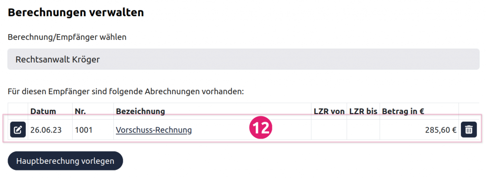486x178 pixels.
Task: Click the Nr. column header
Action: point(81,112)
